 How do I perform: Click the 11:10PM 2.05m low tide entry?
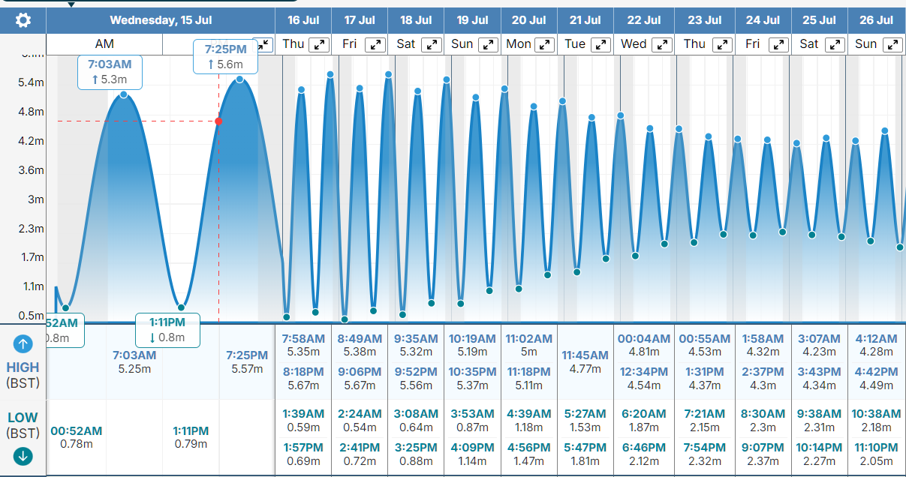[877, 454]
